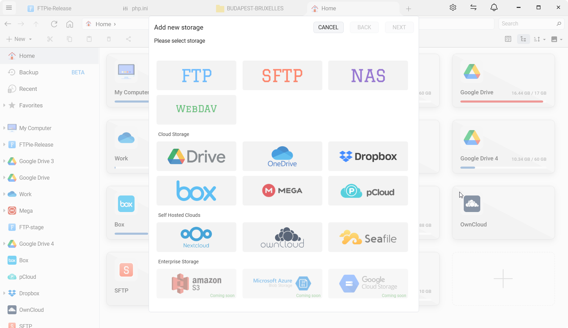Click the Copy icon in toolbar
The height and width of the screenshot is (328, 568).
(x=69, y=39)
